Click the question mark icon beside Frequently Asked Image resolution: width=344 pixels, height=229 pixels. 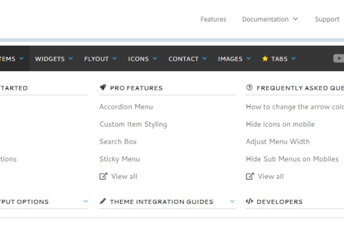point(249,88)
